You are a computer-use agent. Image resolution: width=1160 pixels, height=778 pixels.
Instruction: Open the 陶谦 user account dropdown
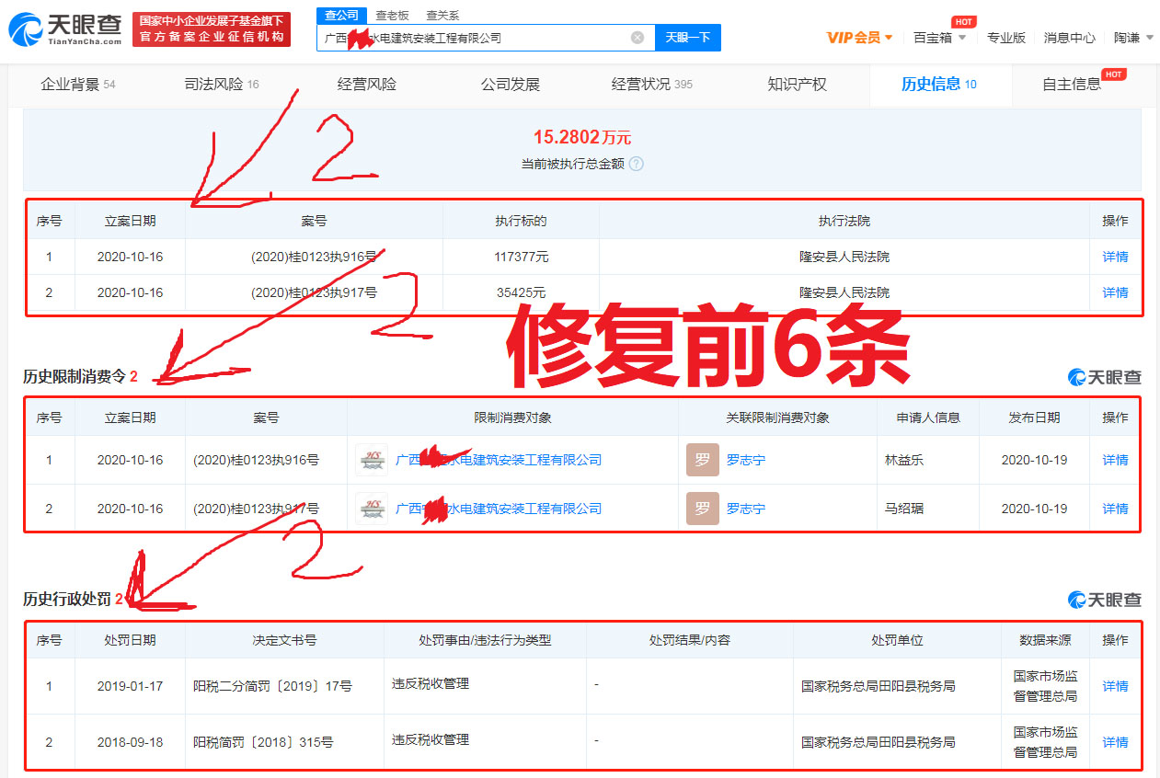(1133, 38)
